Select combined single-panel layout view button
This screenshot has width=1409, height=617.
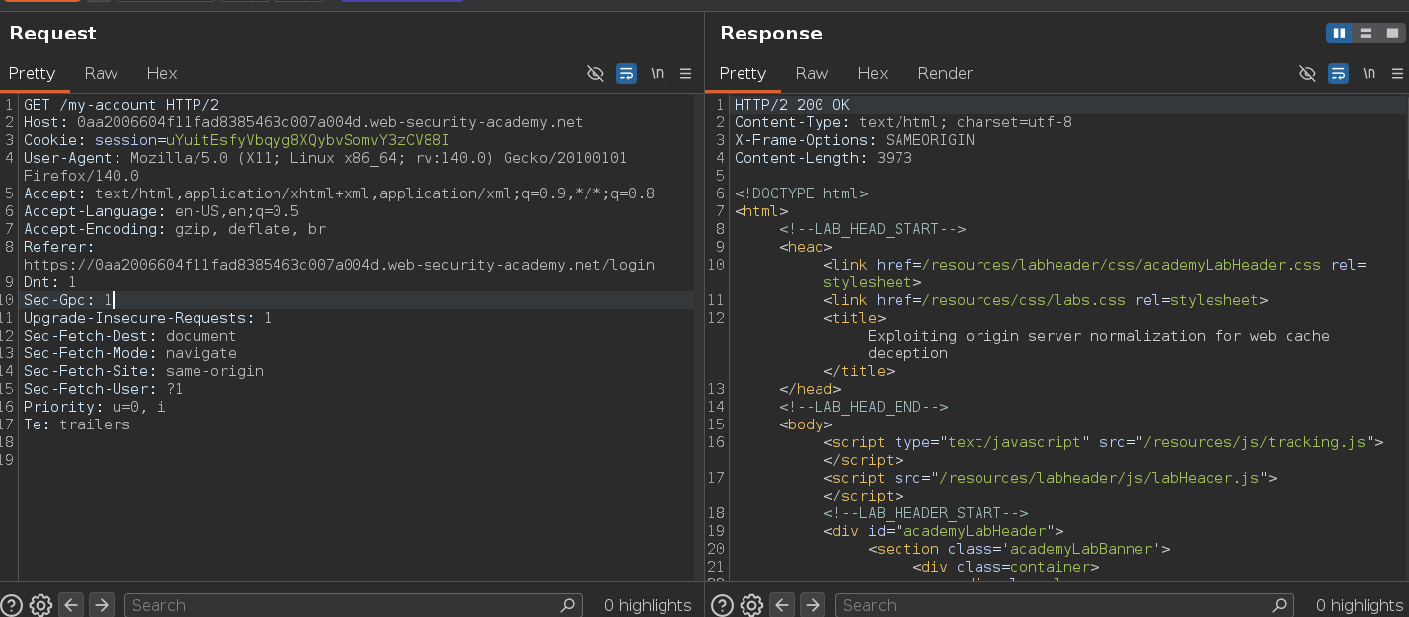tap(1392, 33)
